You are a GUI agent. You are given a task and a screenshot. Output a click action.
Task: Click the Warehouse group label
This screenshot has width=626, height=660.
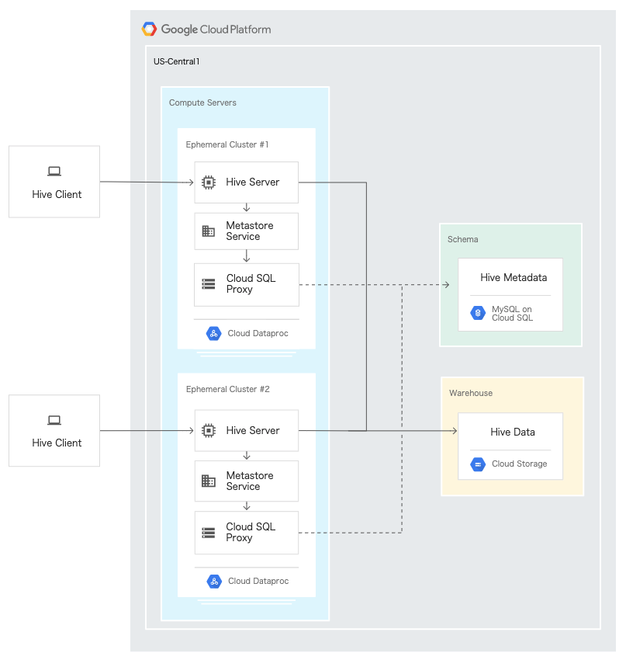[x=470, y=393]
